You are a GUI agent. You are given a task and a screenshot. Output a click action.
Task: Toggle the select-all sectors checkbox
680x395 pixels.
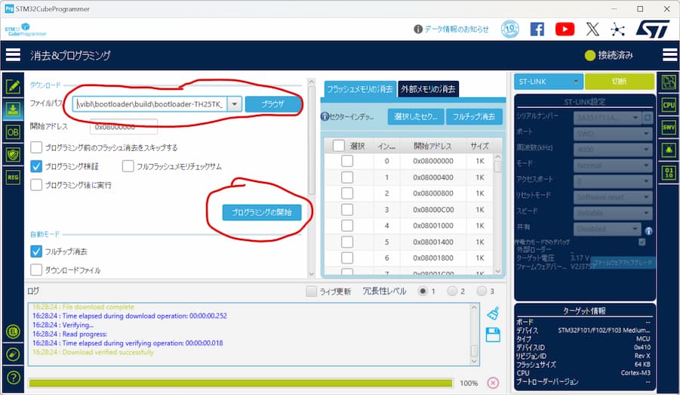pos(339,146)
